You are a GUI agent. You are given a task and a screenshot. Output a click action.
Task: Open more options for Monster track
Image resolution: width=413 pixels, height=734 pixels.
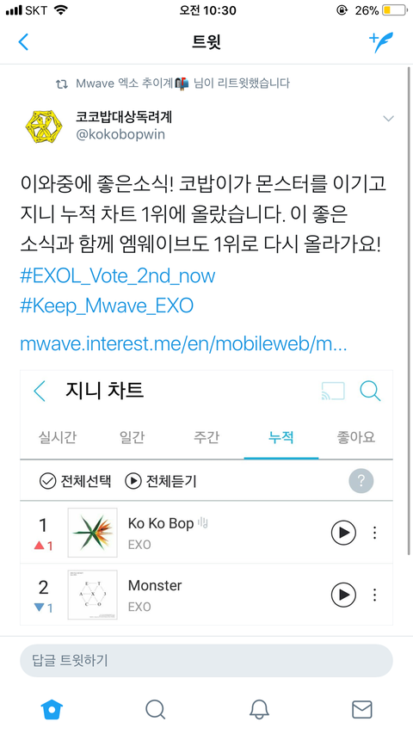(x=374, y=595)
